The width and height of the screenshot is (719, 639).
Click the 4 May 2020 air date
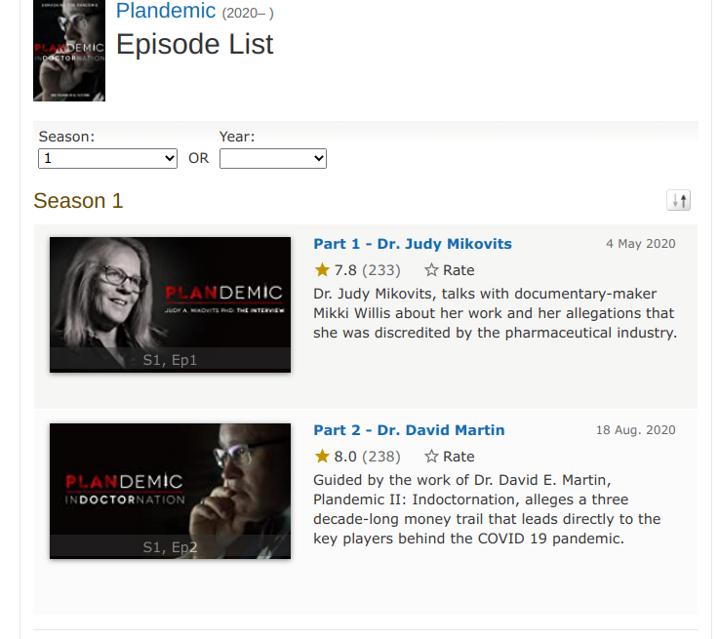coord(641,244)
